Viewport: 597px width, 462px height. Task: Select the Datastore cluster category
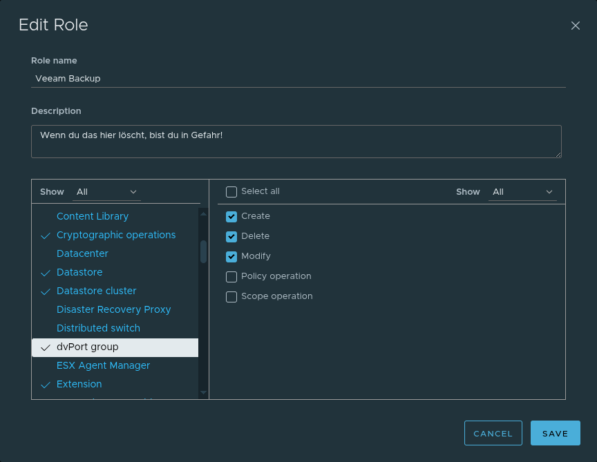(x=97, y=291)
